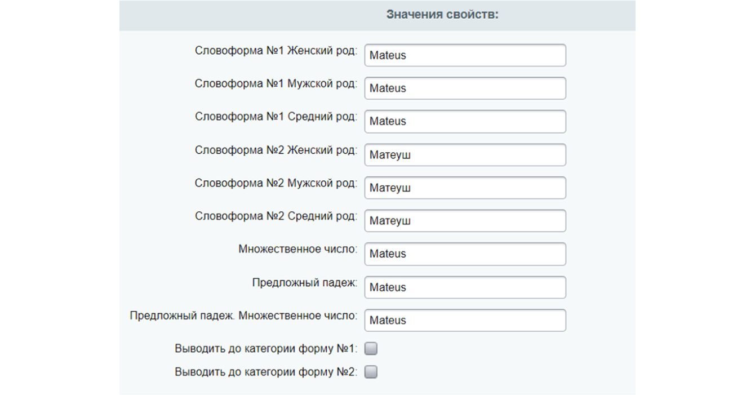Select the Словоформа №1 Средний род input
The image size is (755, 395).
[465, 122]
